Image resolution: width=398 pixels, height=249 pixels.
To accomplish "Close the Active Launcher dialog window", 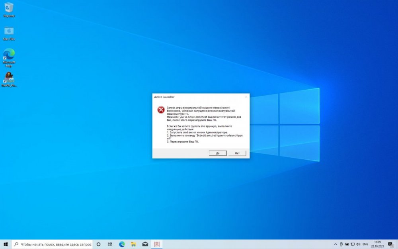I will tap(246, 97).
